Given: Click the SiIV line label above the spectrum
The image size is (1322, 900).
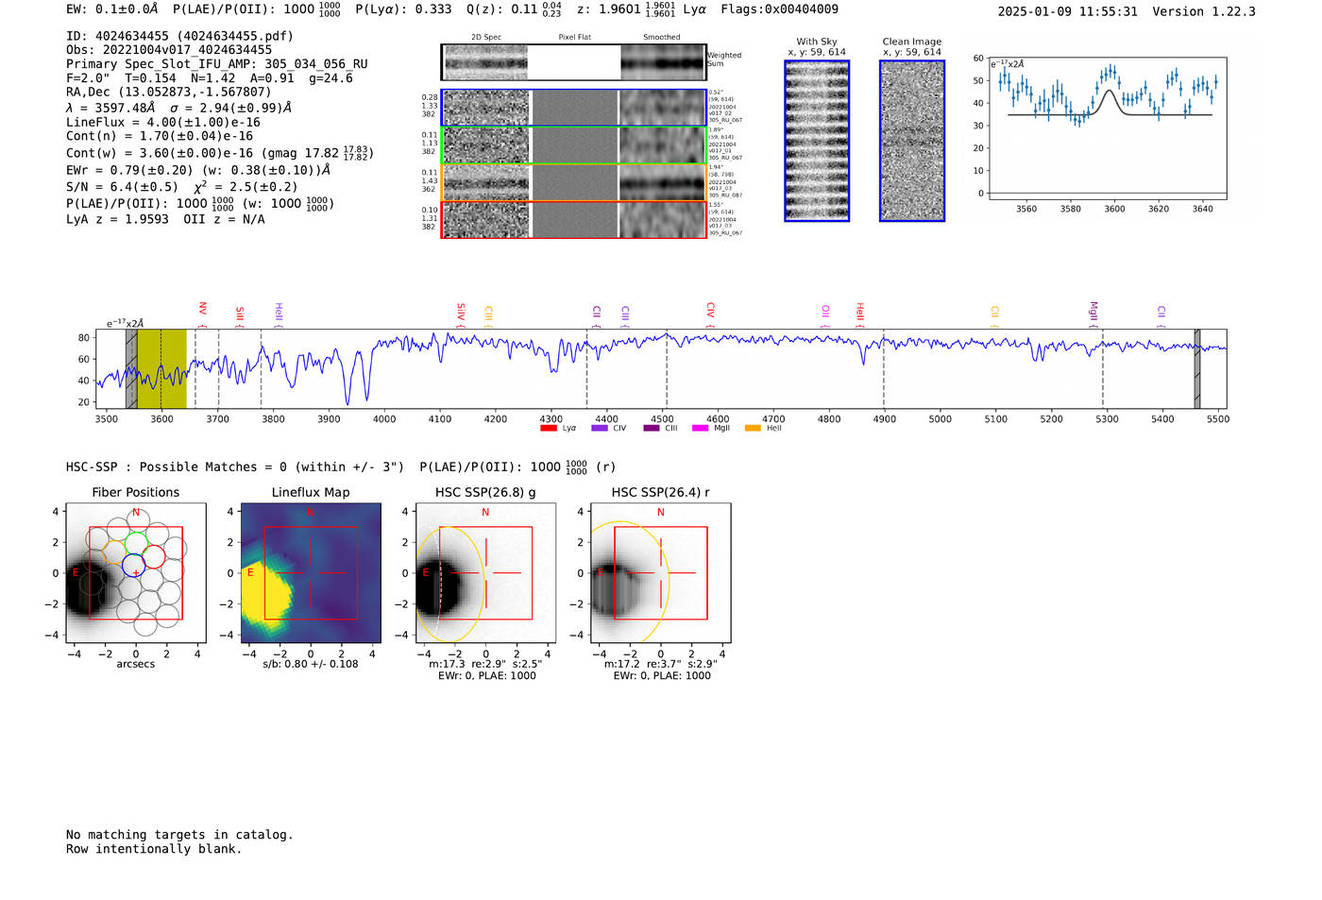Looking at the screenshot, I should pyautogui.click(x=461, y=312).
